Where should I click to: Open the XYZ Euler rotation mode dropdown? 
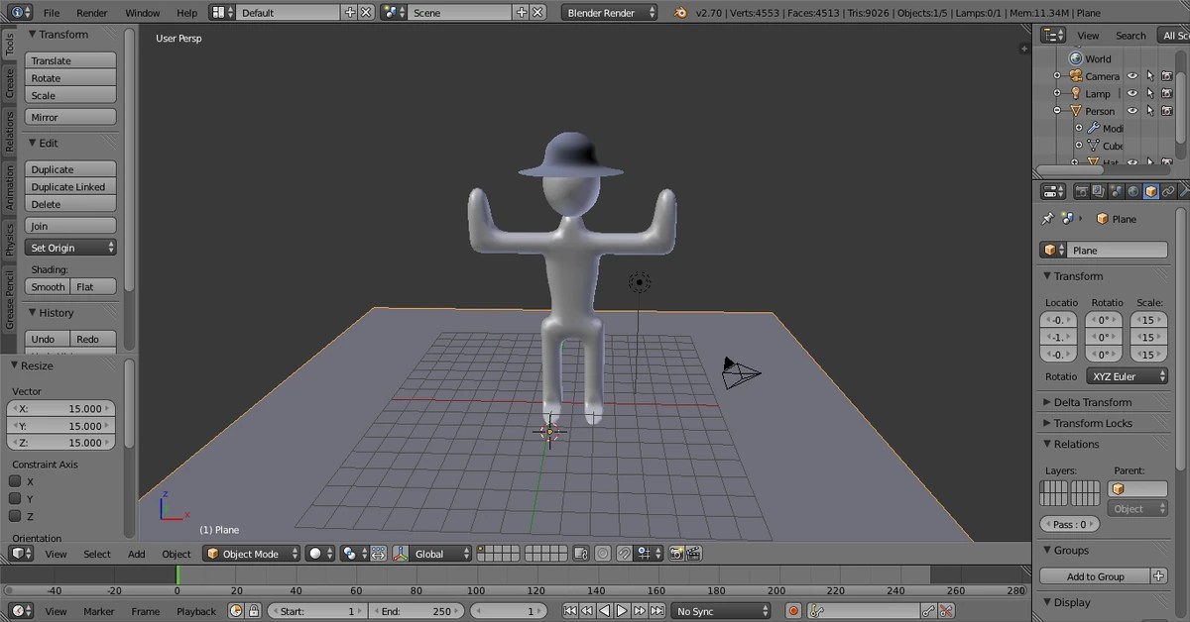(1127, 376)
